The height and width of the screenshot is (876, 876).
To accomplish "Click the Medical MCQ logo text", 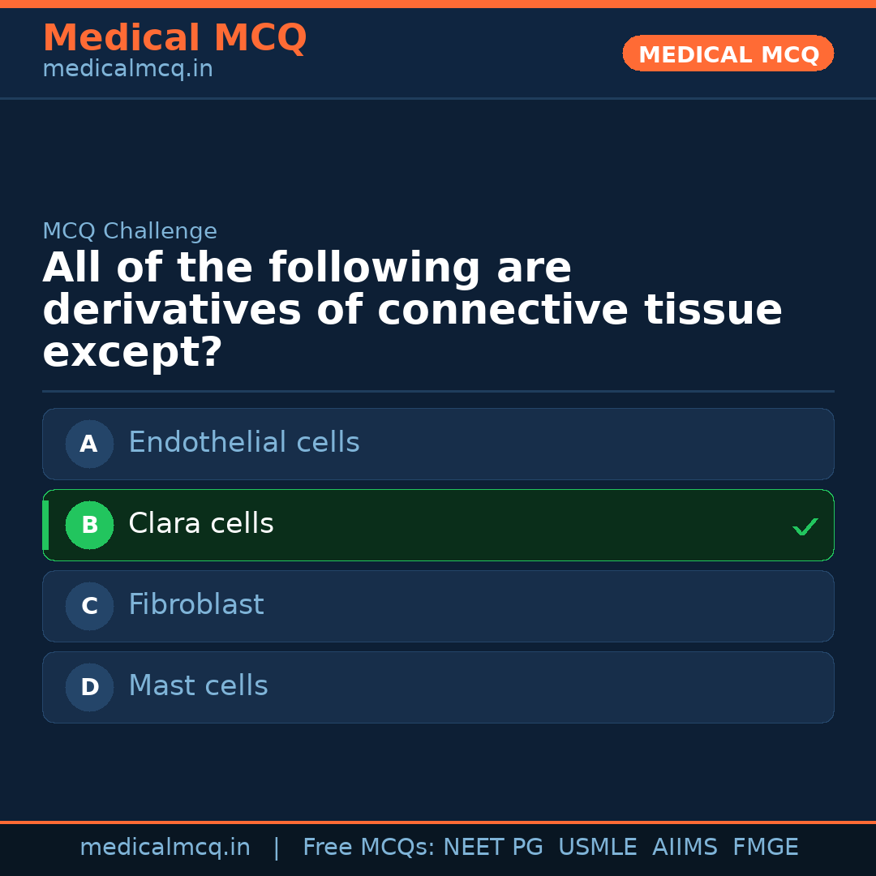I will pos(174,37).
